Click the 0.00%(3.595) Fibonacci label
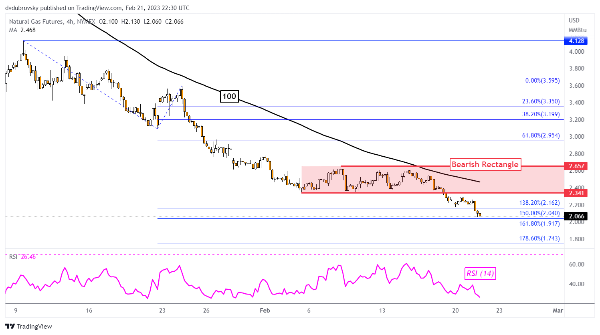 point(542,81)
